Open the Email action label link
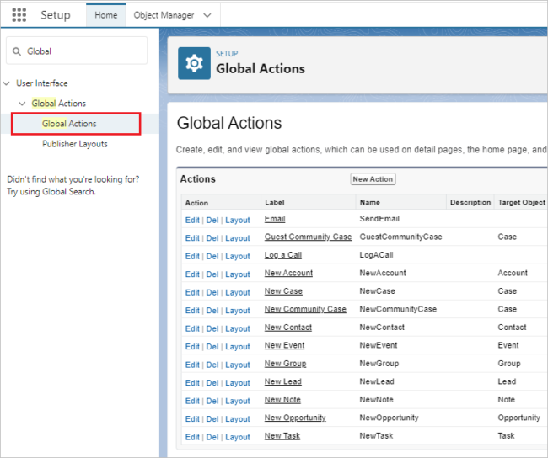 [x=275, y=219]
